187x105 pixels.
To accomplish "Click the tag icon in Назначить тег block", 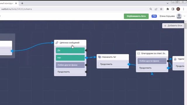I will point(100,57).
